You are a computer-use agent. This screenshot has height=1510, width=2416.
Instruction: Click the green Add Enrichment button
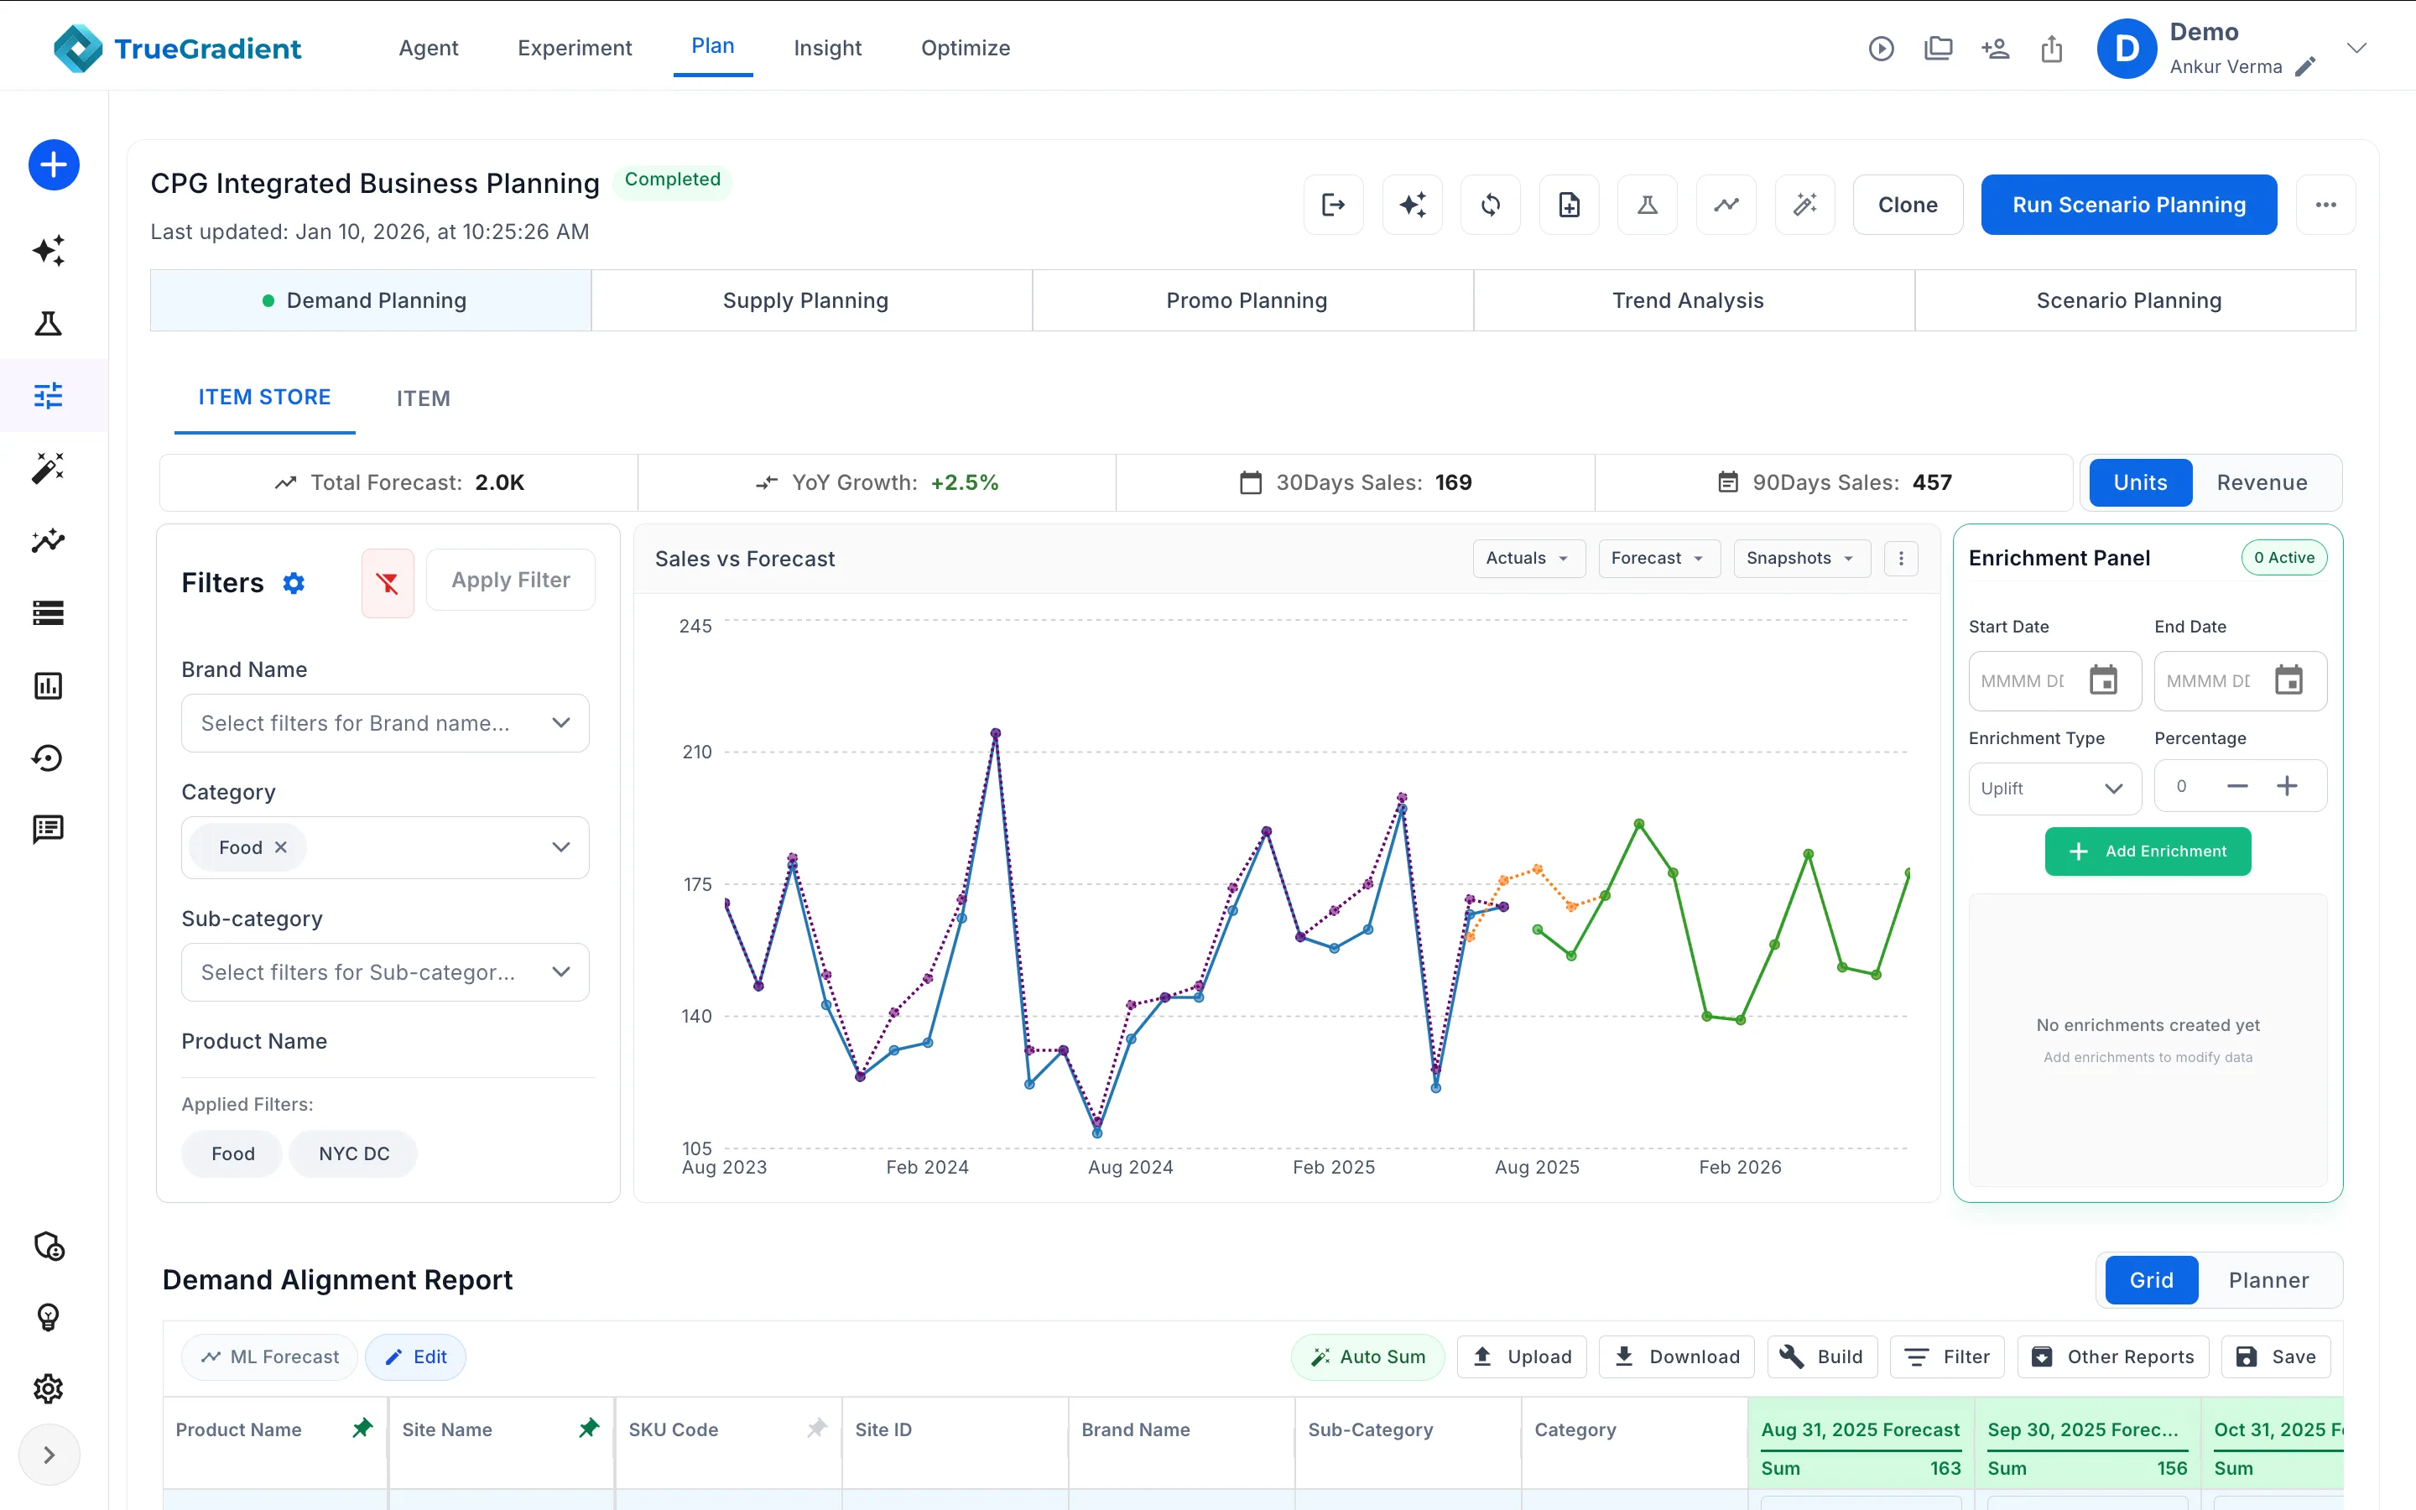tap(2148, 851)
